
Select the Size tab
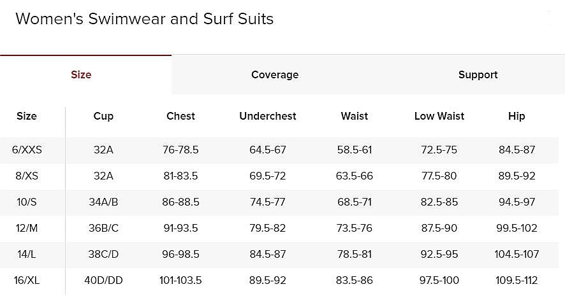click(x=81, y=74)
